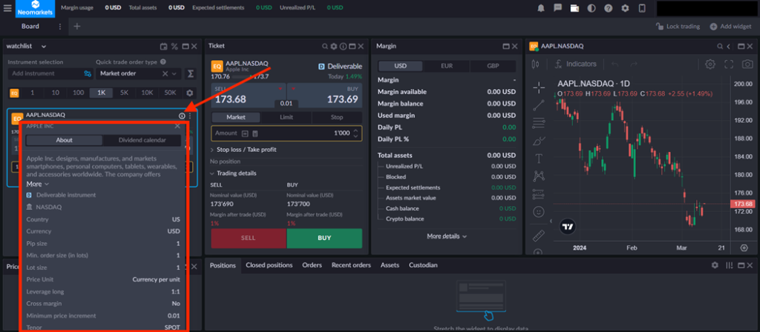This screenshot has height=332, width=760.
Task: Open chart Indicators
Action: click(576, 64)
